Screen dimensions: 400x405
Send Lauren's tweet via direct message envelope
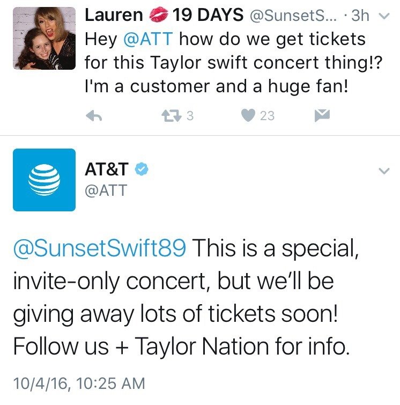click(x=322, y=115)
